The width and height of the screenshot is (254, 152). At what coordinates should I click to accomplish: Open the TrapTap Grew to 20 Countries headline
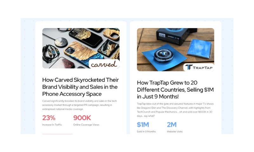point(175,90)
